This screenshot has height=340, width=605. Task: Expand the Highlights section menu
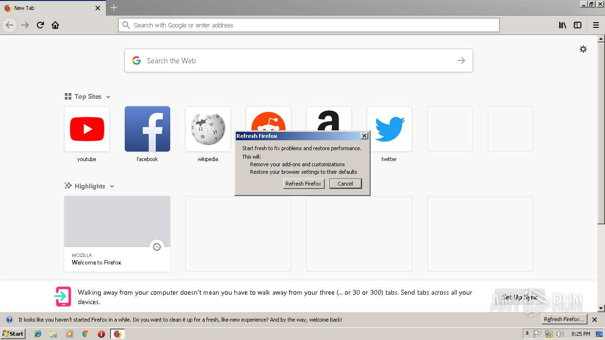click(112, 187)
